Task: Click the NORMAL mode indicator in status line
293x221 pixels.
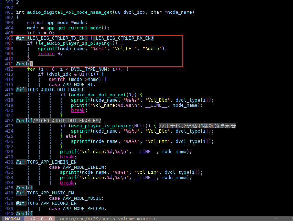Action: (x=13, y=219)
